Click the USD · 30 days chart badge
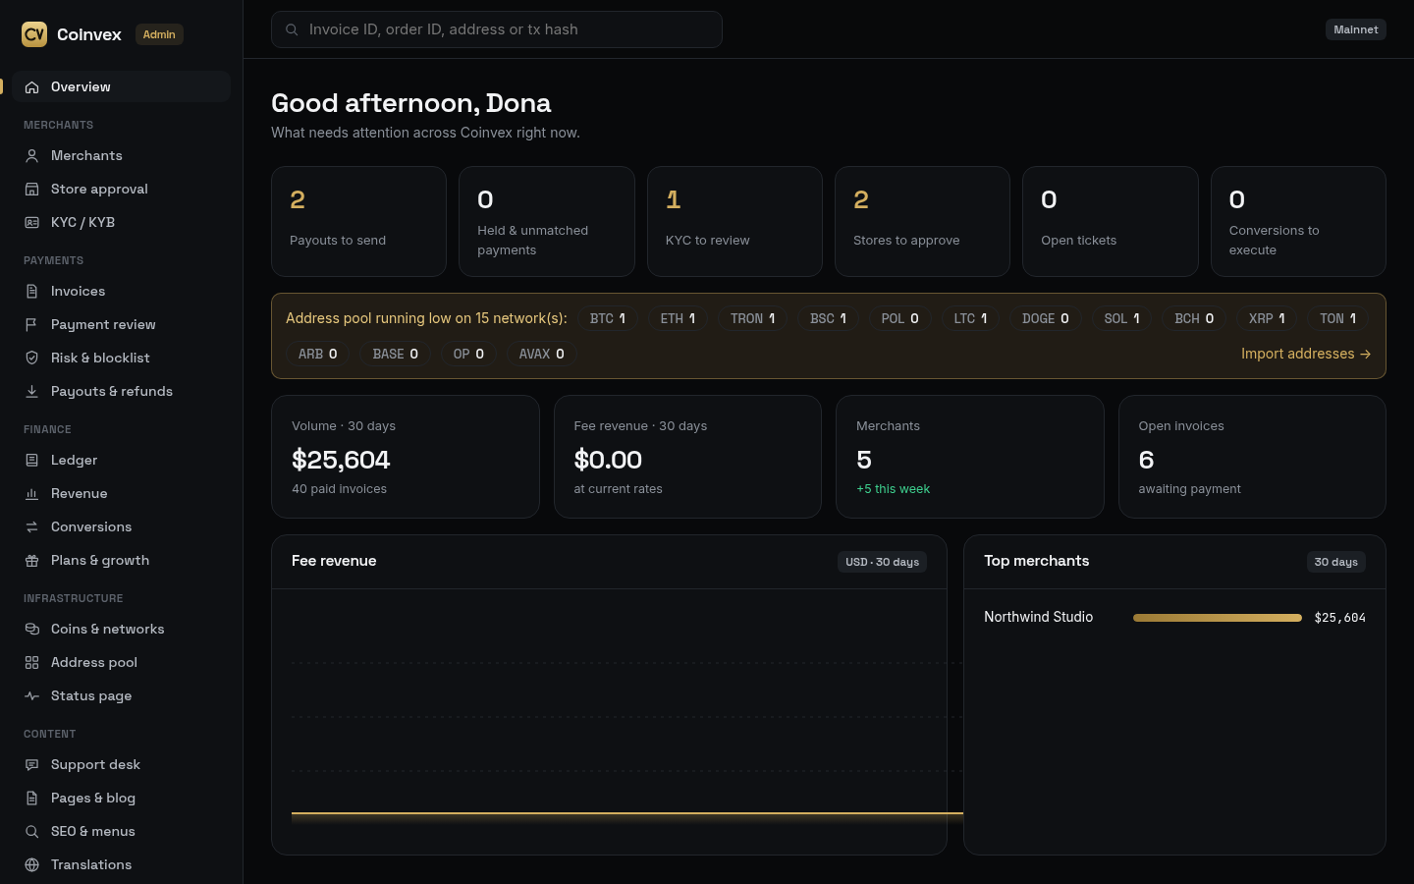The width and height of the screenshot is (1414, 884). pos(883,562)
